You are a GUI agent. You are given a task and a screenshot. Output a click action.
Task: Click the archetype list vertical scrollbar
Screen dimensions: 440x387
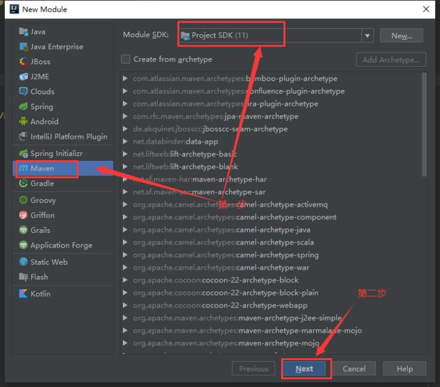click(x=424, y=125)
